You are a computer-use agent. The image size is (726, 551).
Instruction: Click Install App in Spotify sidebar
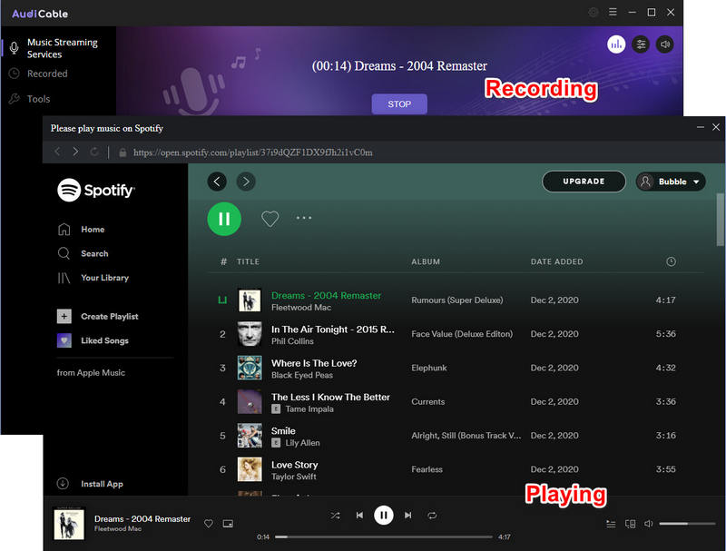[x=90, y=484]
